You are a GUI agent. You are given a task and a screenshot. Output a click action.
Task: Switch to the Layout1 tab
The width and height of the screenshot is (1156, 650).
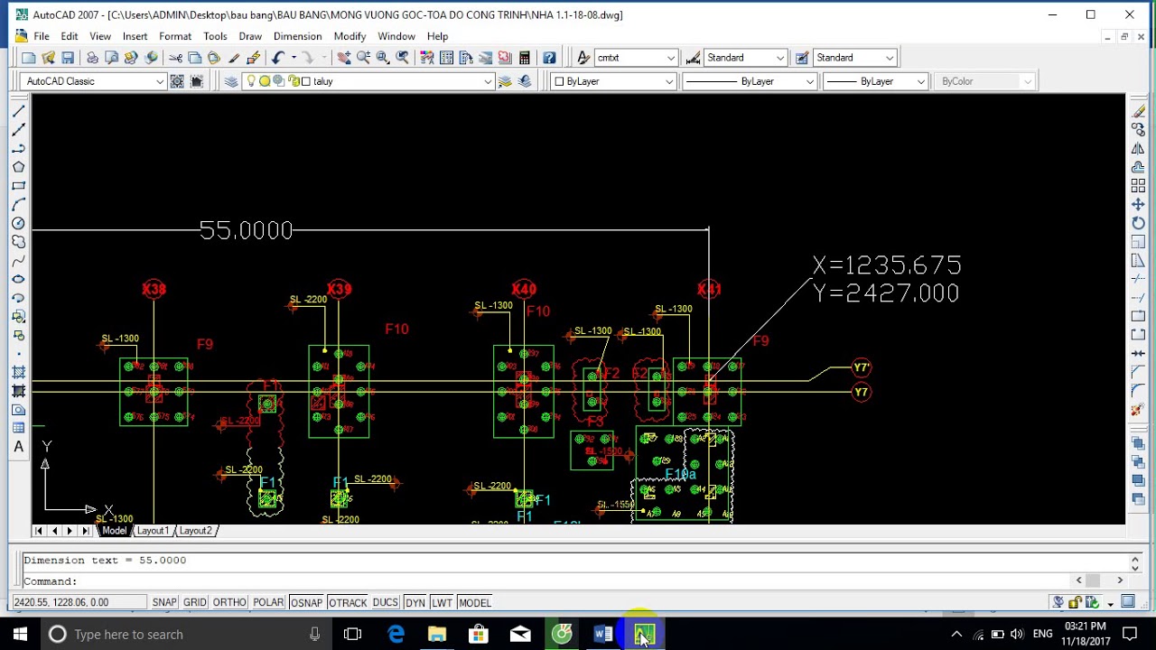(153, 531)
